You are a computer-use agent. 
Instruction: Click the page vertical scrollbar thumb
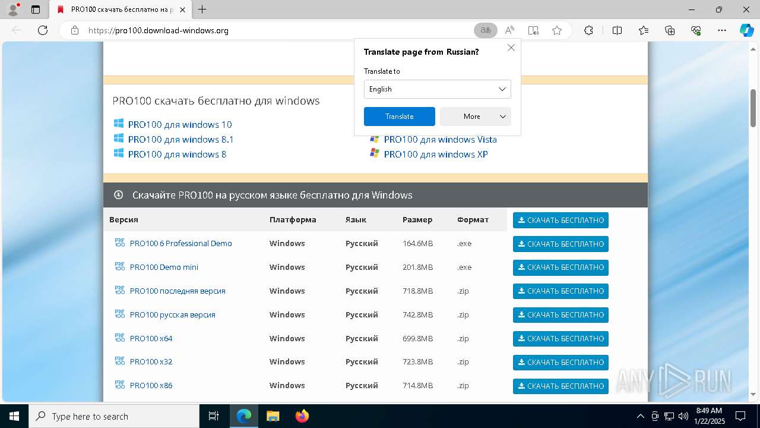point(753,108)
